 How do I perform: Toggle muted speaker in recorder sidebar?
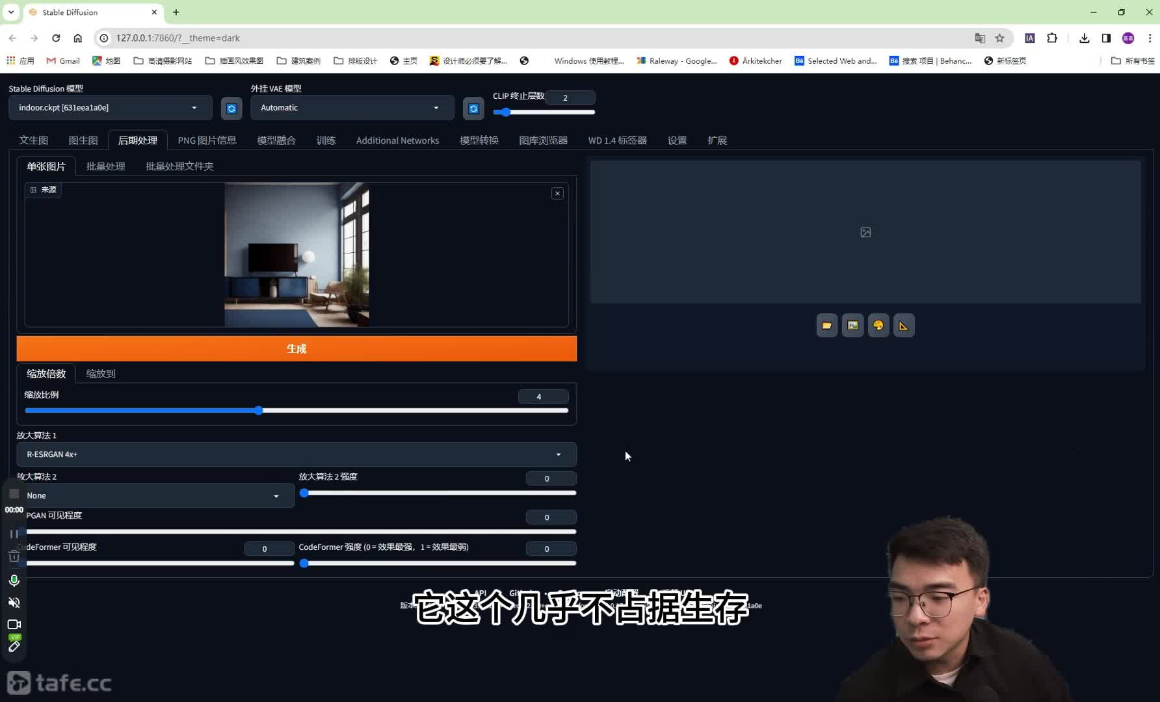tap(14, 603)
